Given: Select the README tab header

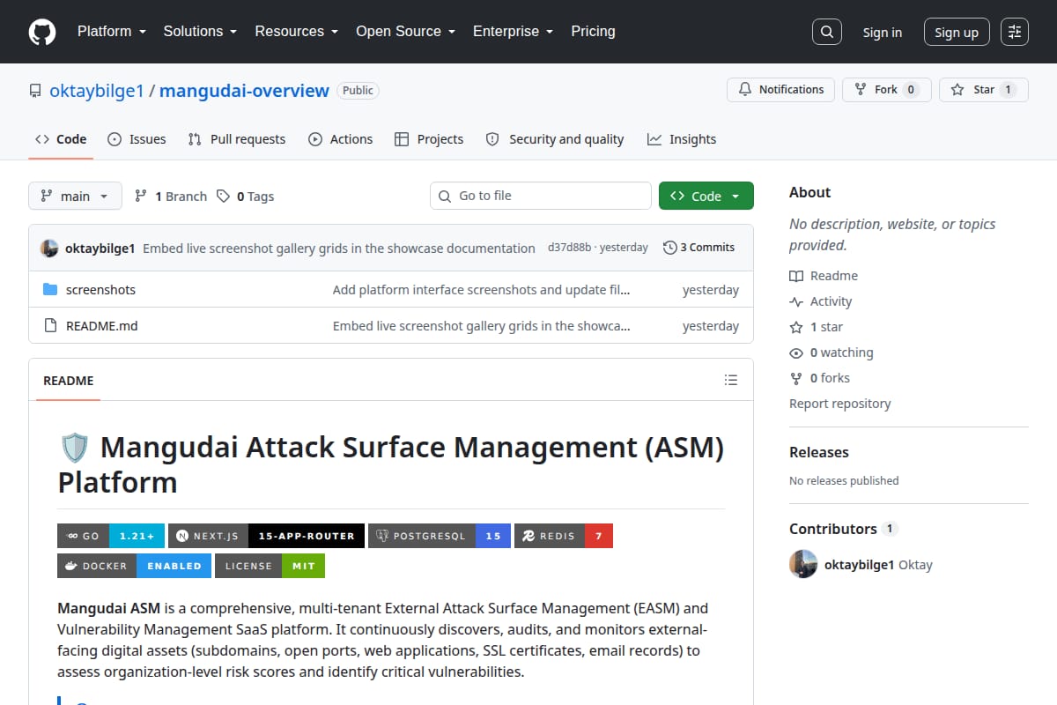Looking at the screenshot, I should point(69,381).
